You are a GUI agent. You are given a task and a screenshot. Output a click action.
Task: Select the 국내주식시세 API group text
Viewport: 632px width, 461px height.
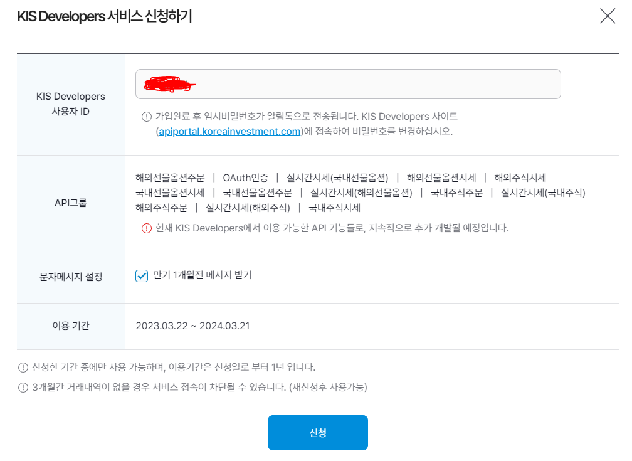[335, 208]
